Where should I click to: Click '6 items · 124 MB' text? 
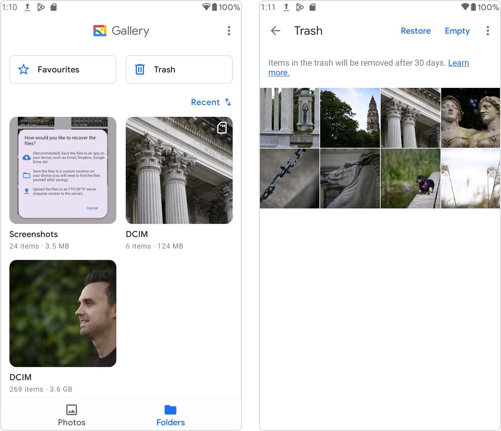tap(155, 246)
